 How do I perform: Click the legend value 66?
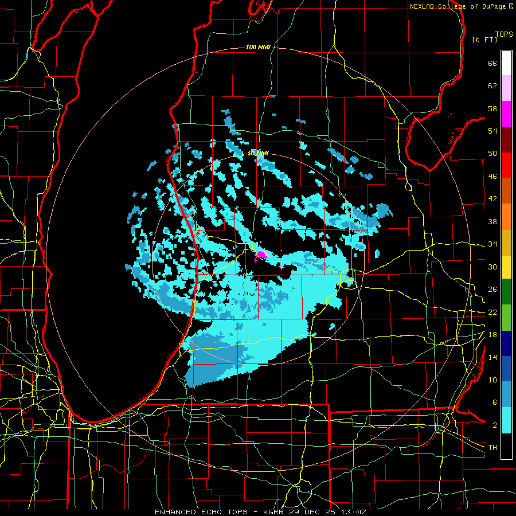492,64
